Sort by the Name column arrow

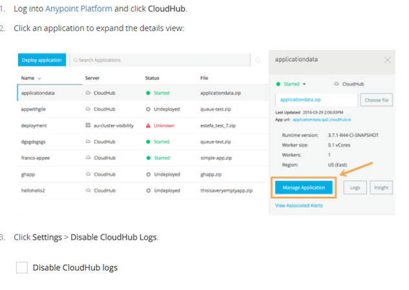click(39, 78)
